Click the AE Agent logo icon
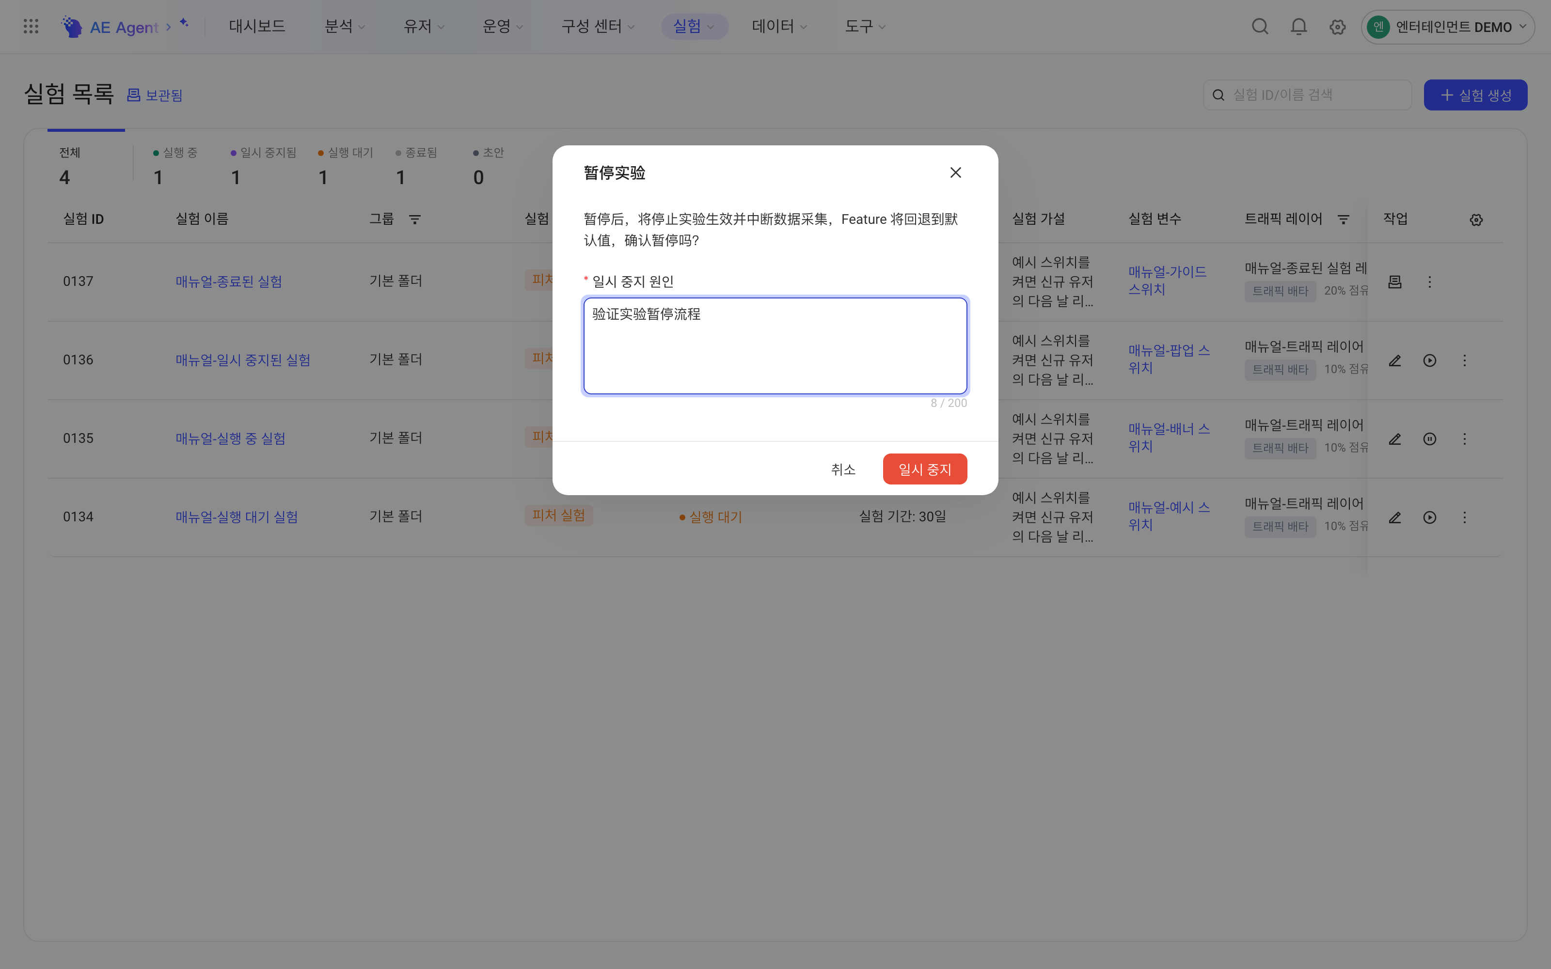Viewport: 1551px width, 969px height. pyautogui.click(x=72, y=26)
